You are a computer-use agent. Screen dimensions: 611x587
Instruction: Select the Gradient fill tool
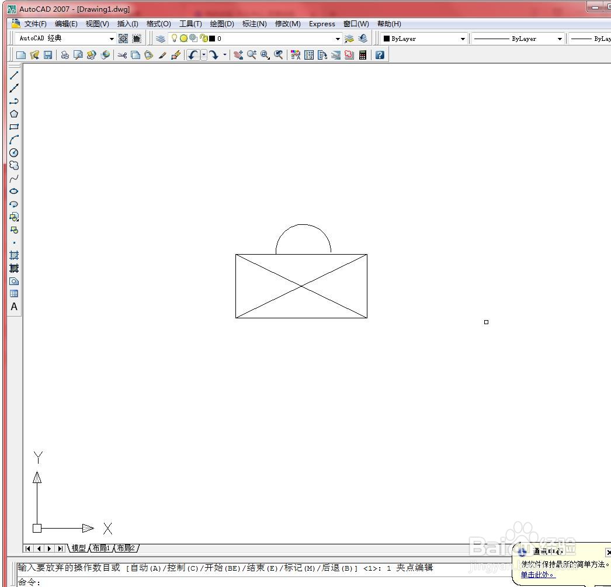14,268
